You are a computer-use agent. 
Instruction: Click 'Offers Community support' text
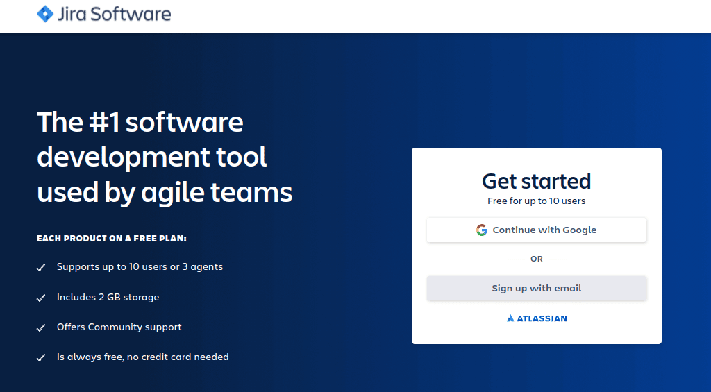tap(119, 327)
